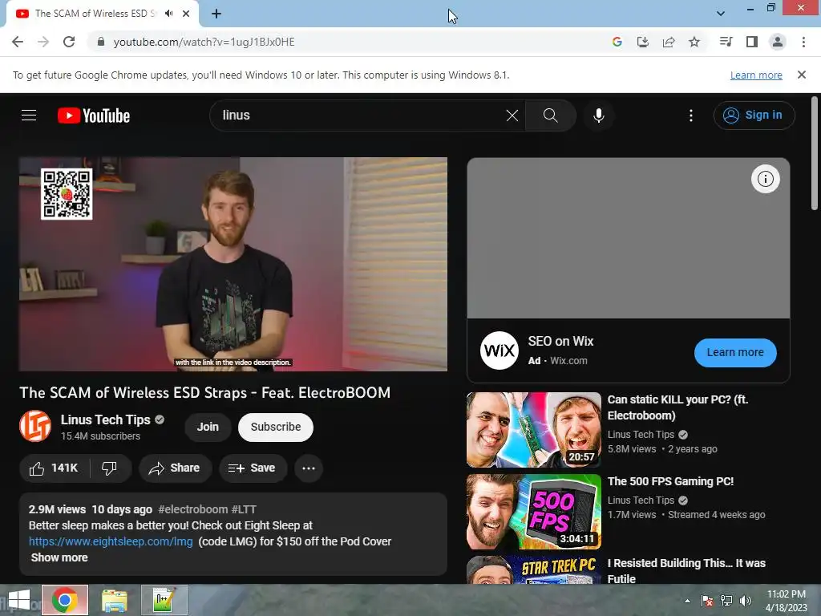Open the system volume tray icon

(746, 601)
